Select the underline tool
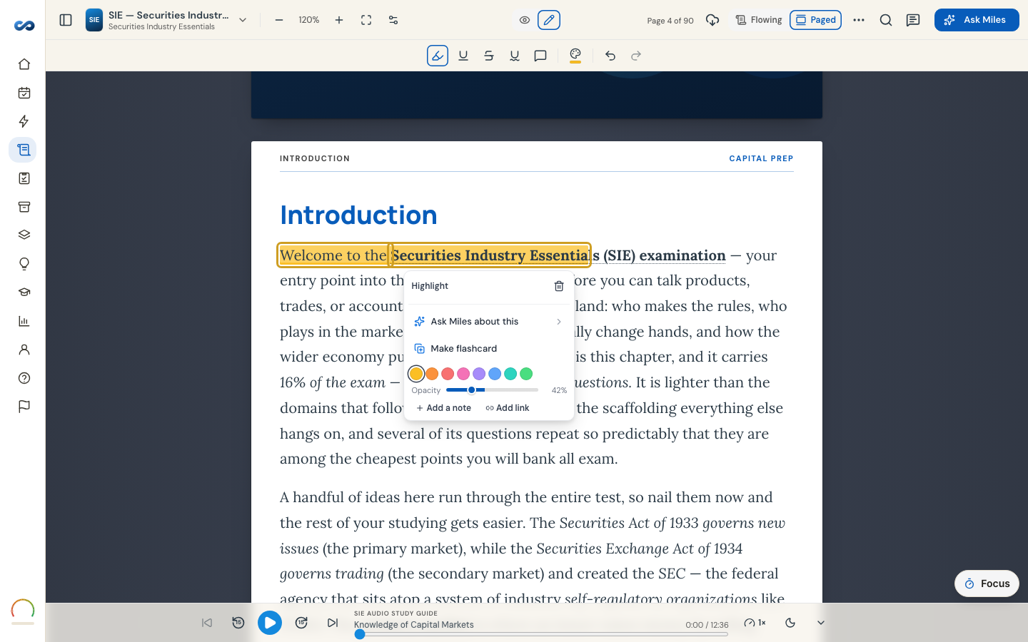This screenshot has height=642, width=1028. 463,56
